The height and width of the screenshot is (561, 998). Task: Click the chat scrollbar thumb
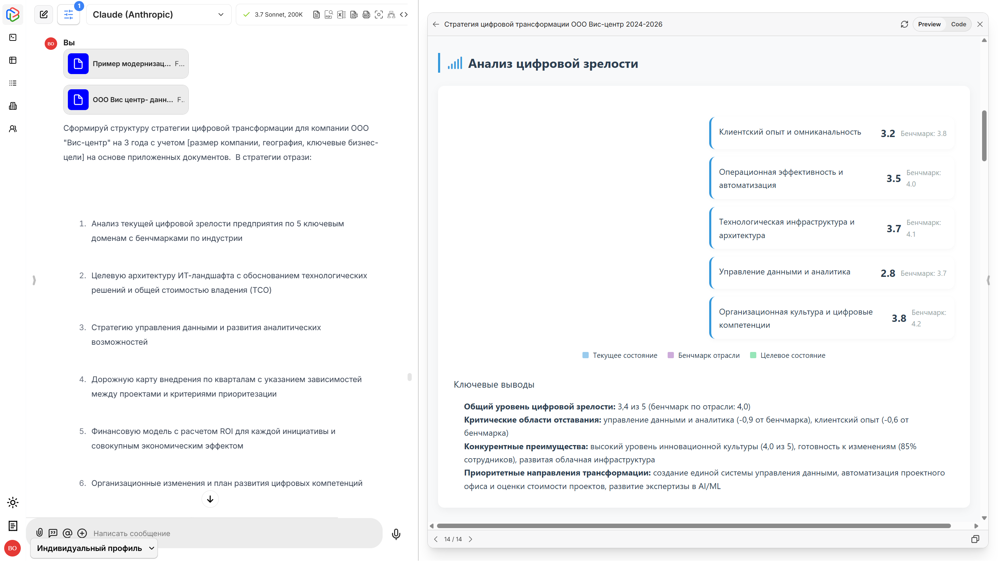(x=410, y=377)
